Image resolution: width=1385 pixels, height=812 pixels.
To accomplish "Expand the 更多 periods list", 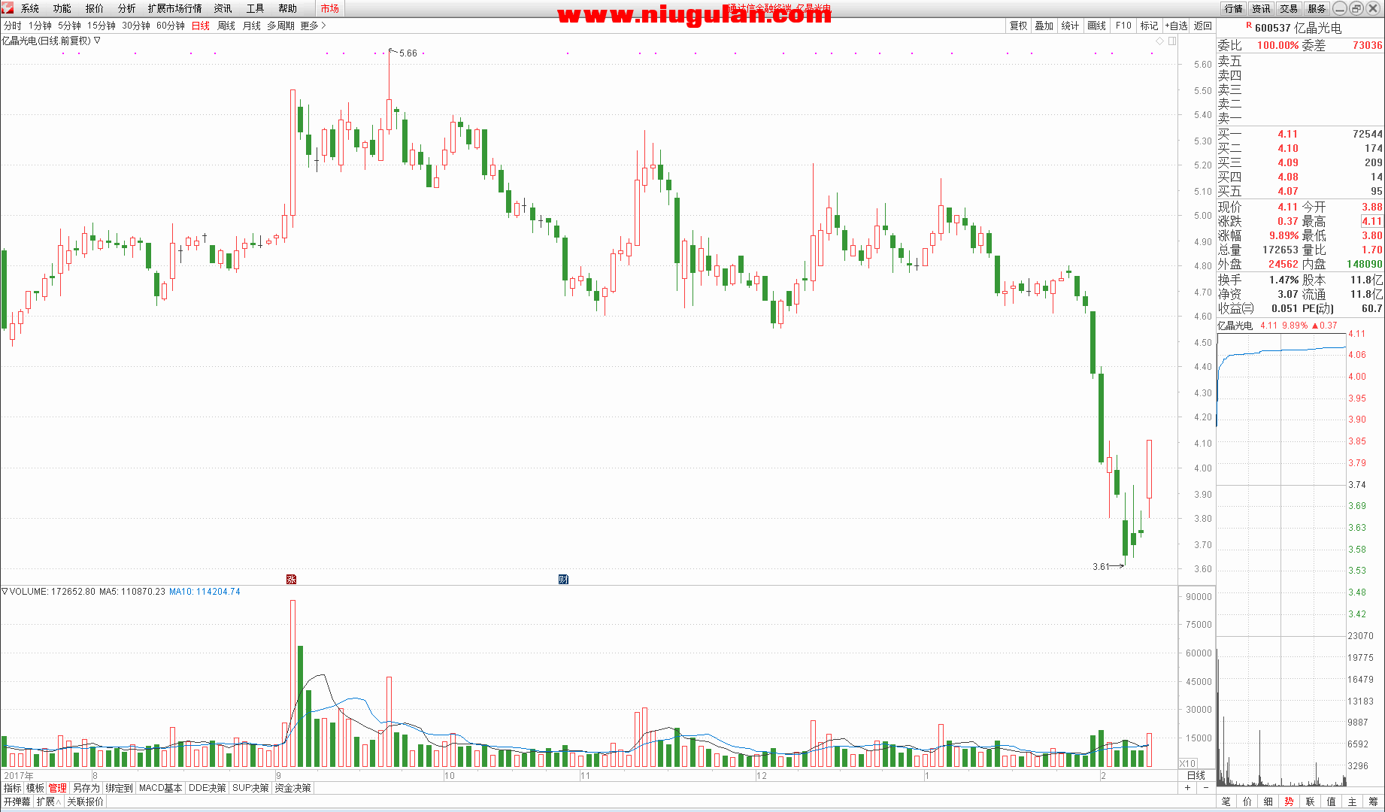I will [x=313, y=26].
